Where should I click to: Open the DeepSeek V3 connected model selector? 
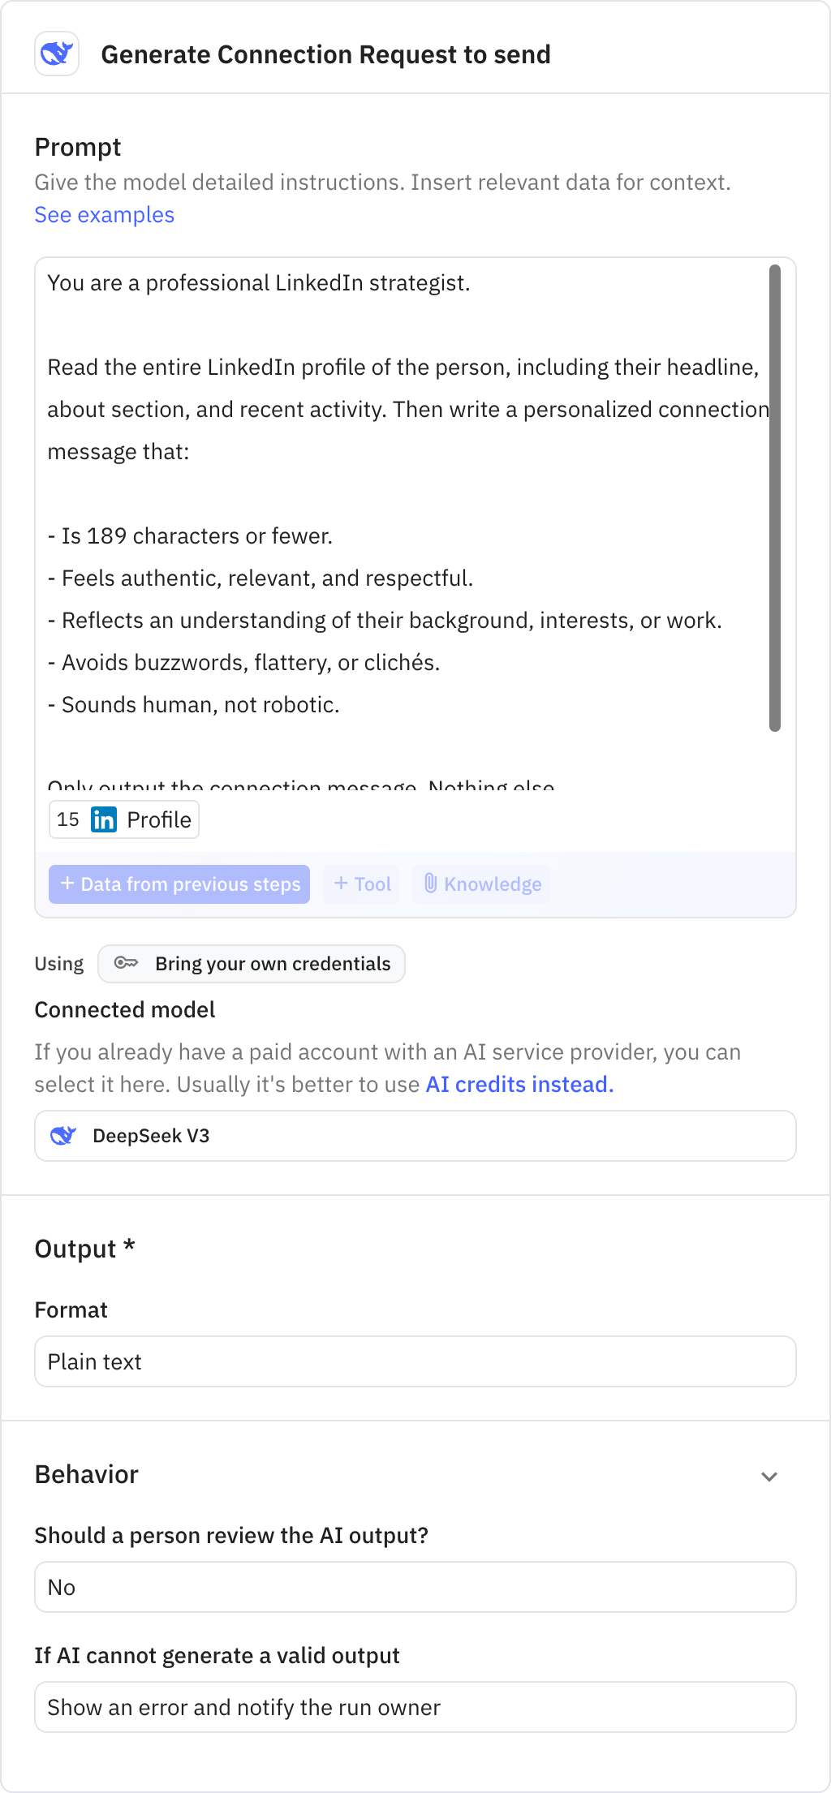(x=415, y=1136)
